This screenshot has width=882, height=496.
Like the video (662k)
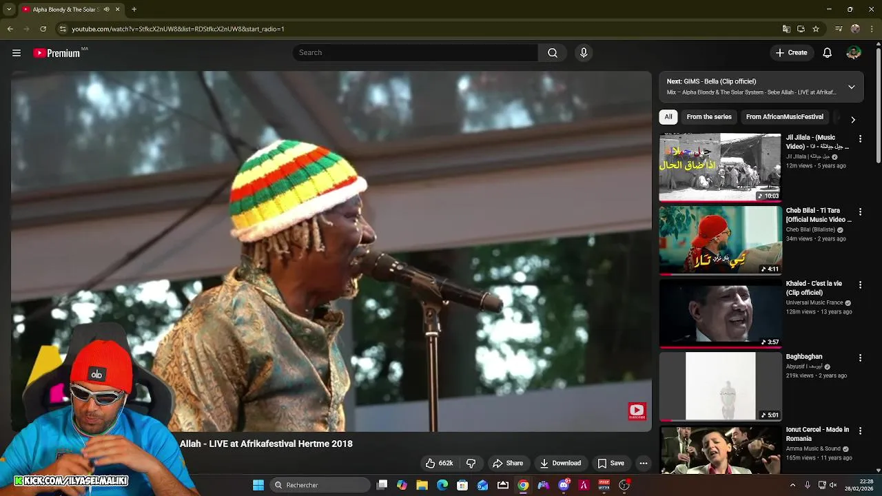click(x=439, y=464)
